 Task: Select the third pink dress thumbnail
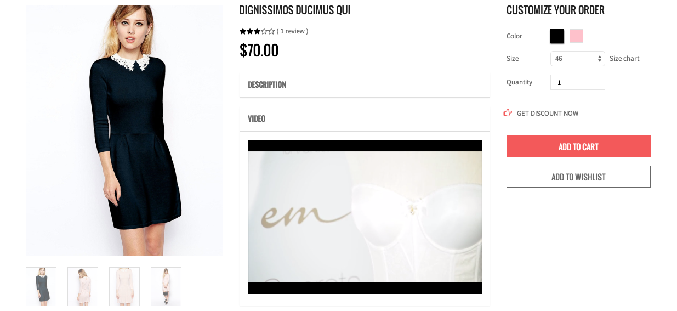pos(124,286)
